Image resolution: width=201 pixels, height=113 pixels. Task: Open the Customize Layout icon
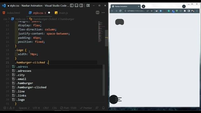tap(88, 6)
